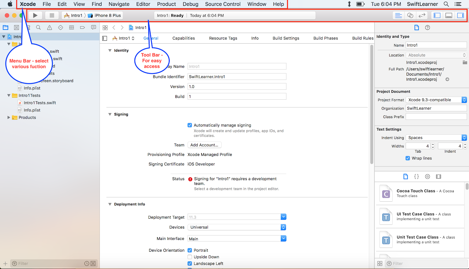The height and width of the screenshot is (269, 469).
Task: Uncheck Wrap lines option
Action: [408, 158]
